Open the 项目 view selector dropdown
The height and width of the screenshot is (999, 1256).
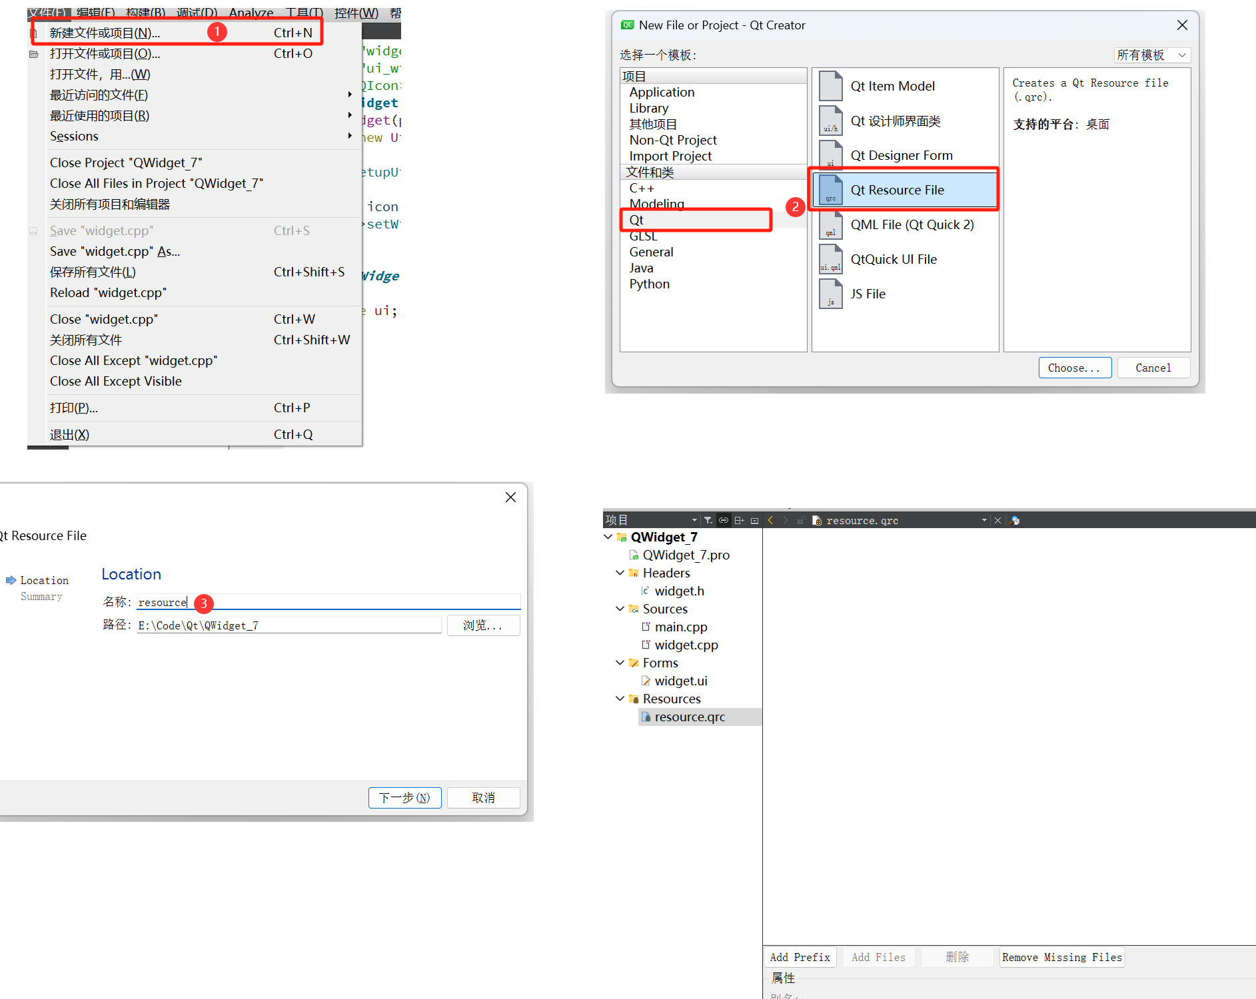(x=694, y=520)
